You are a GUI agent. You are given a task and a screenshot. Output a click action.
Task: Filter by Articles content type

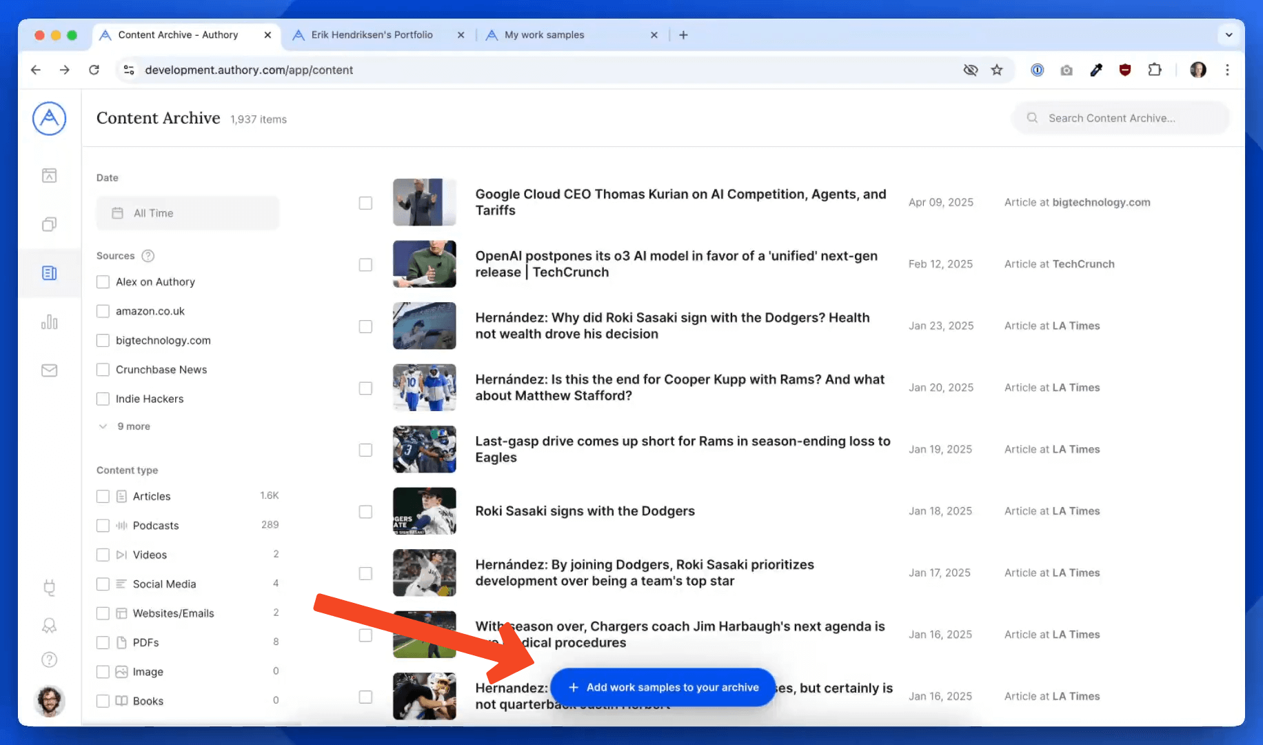pos(103,496)
